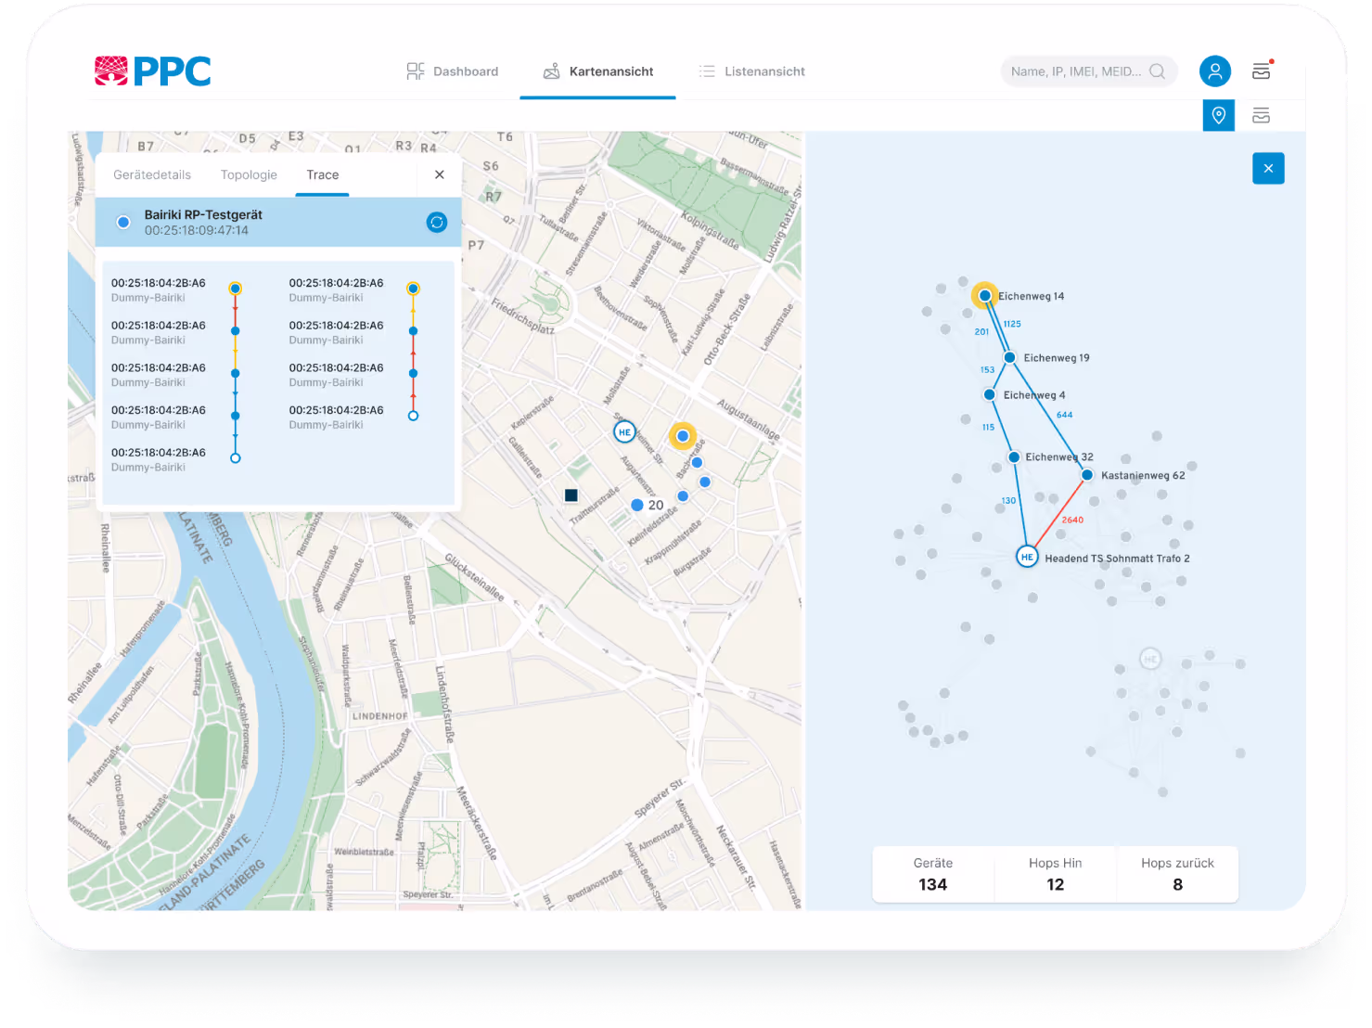Refresh the Bairiki RP-Testgerät trace

tap(437, 222)
